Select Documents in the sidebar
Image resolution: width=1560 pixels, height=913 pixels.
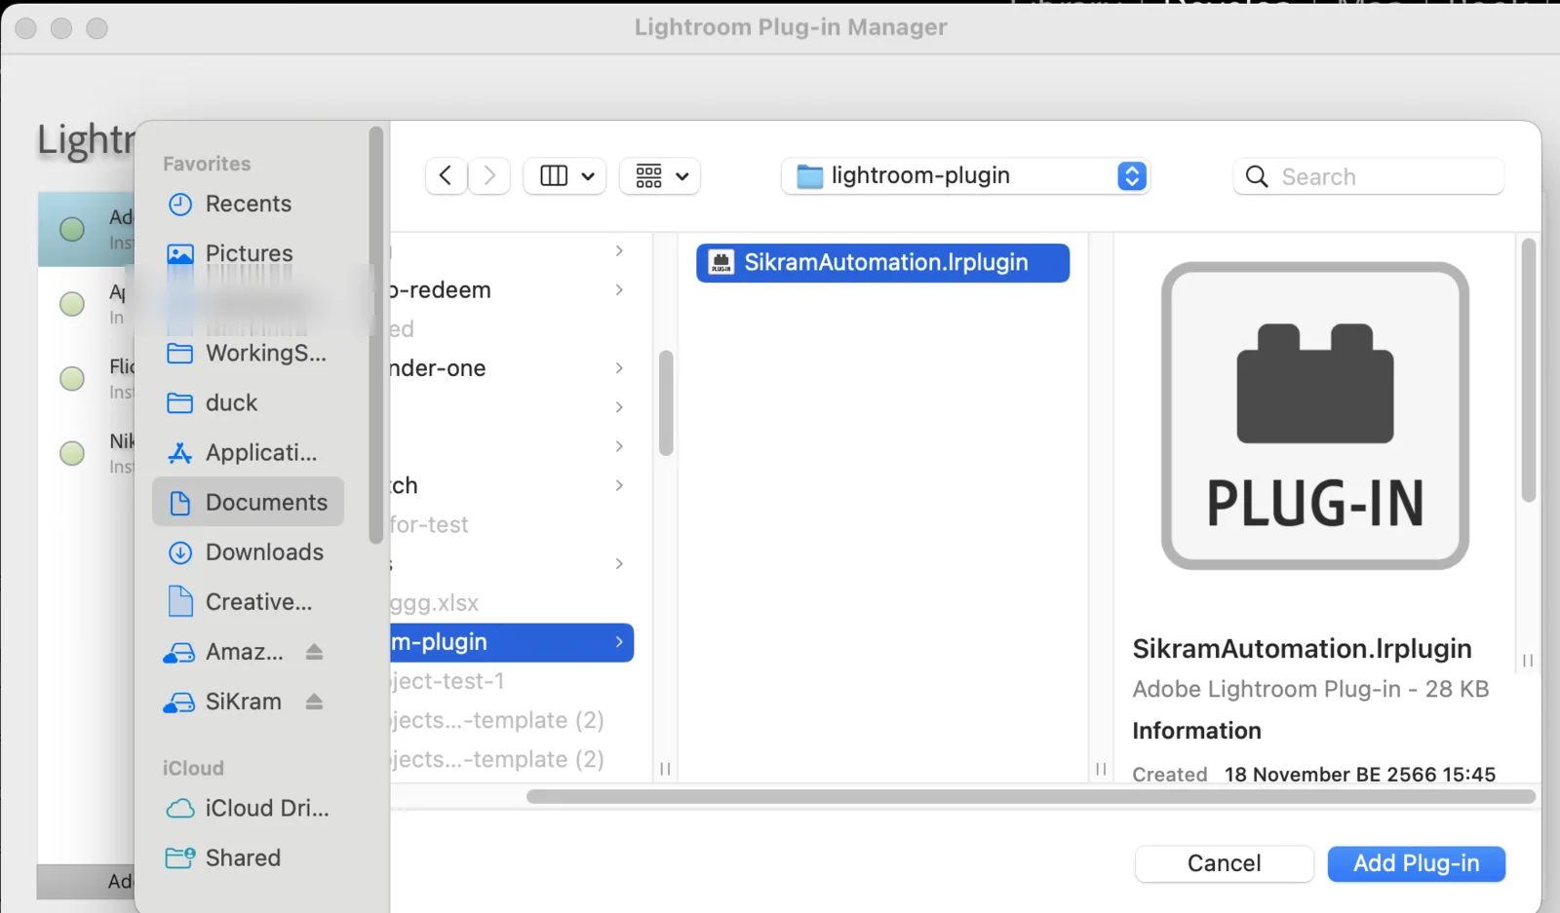(248, 502)
